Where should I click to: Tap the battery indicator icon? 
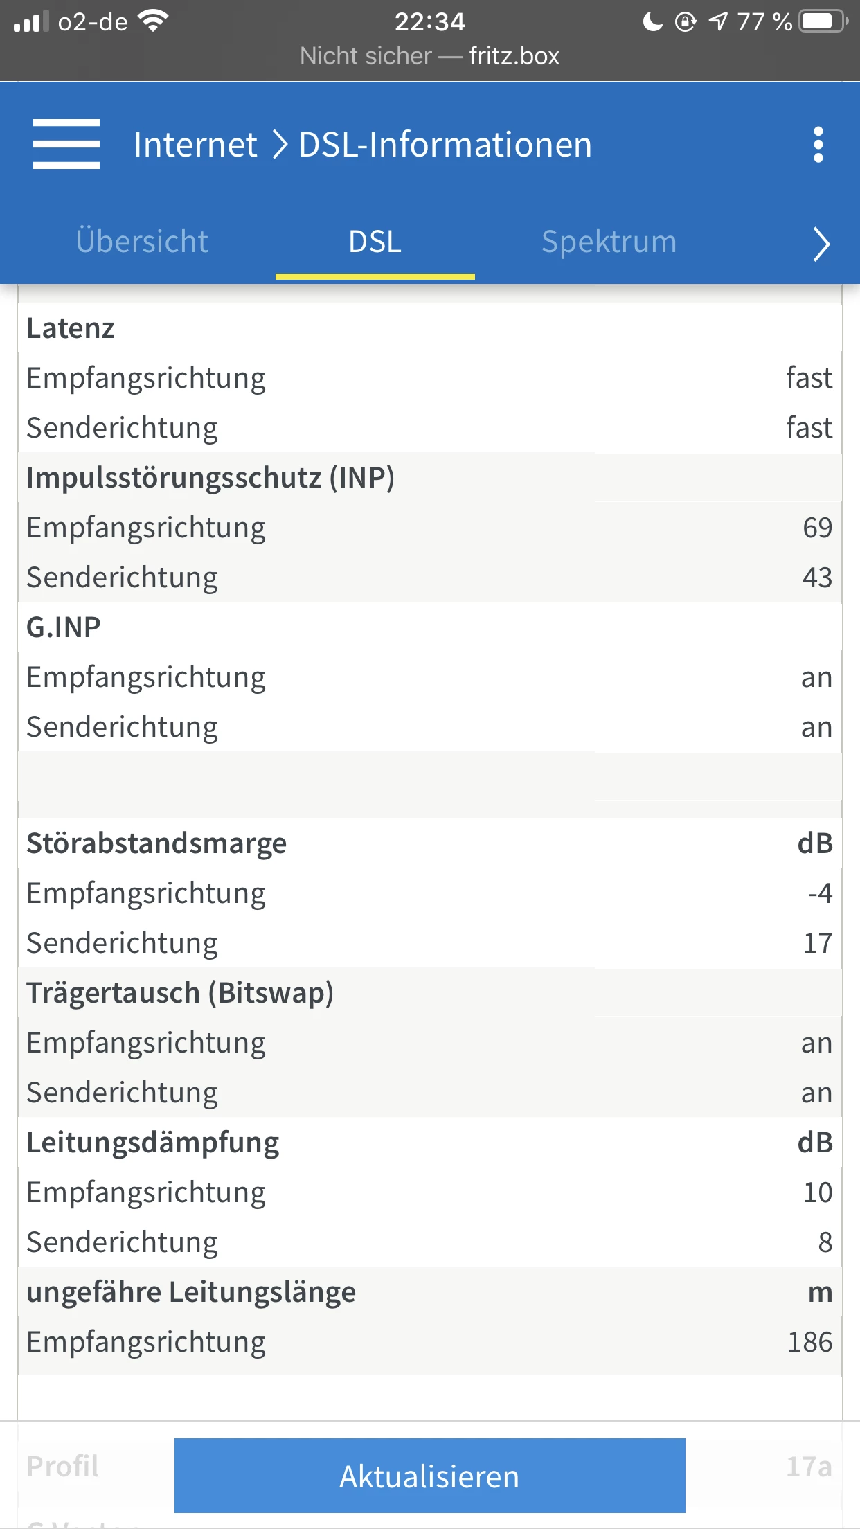point(823,21)
